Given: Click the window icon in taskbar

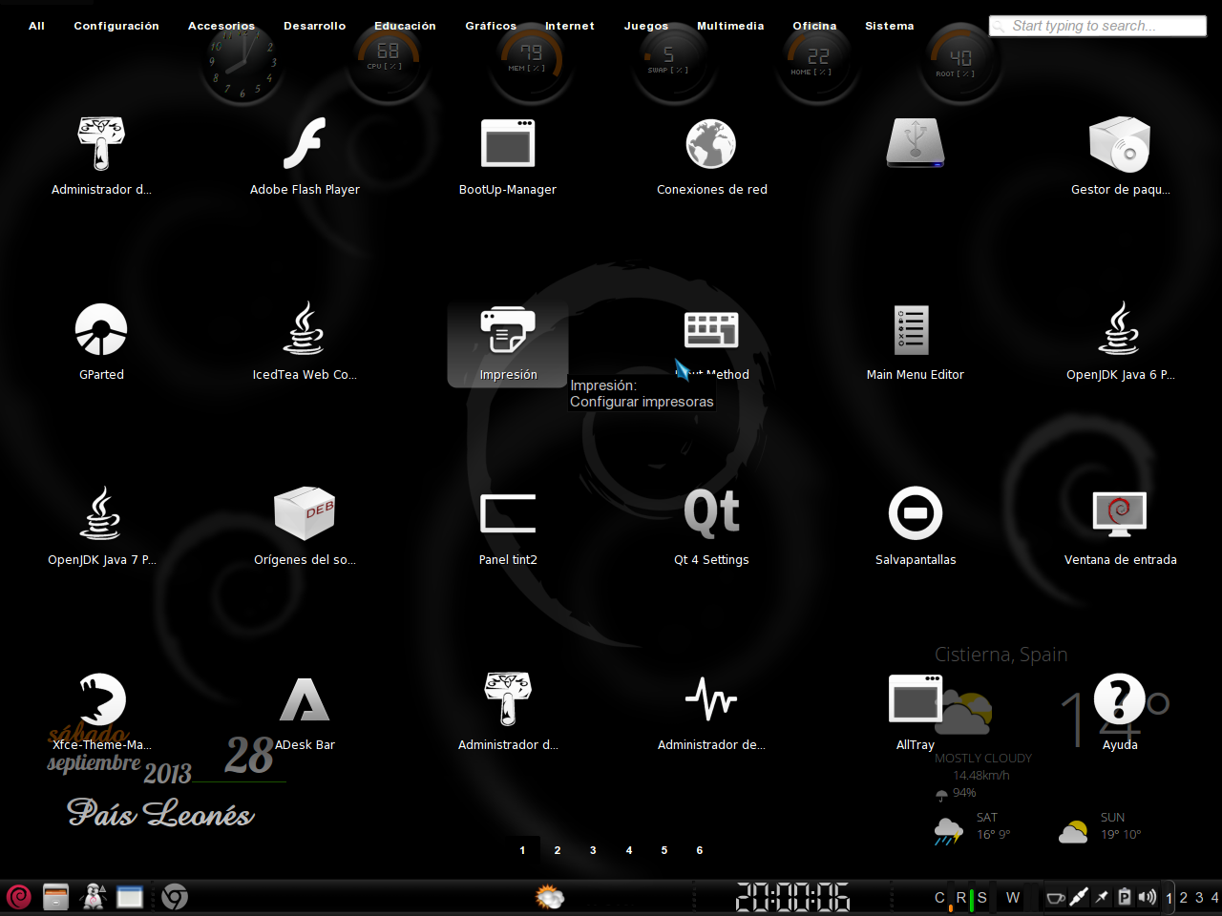Looking at the screenshot, I should coord(130,897).
